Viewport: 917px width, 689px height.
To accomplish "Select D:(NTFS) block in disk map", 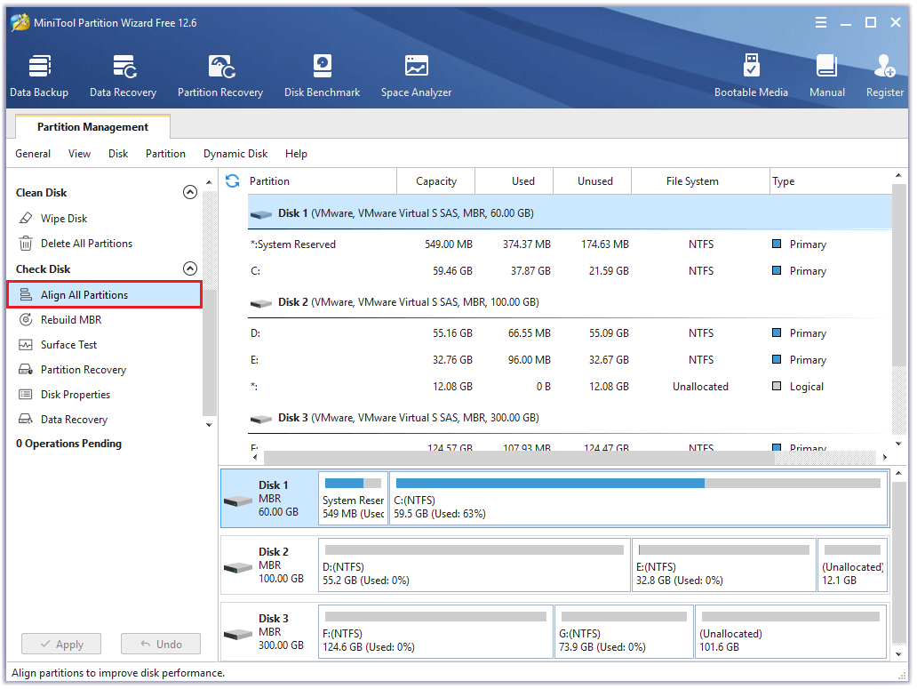I will point(474,565).
